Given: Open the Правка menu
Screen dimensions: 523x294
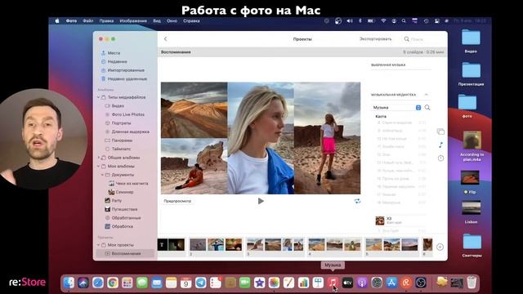Looking at the screenshot, I should point(106,20).
